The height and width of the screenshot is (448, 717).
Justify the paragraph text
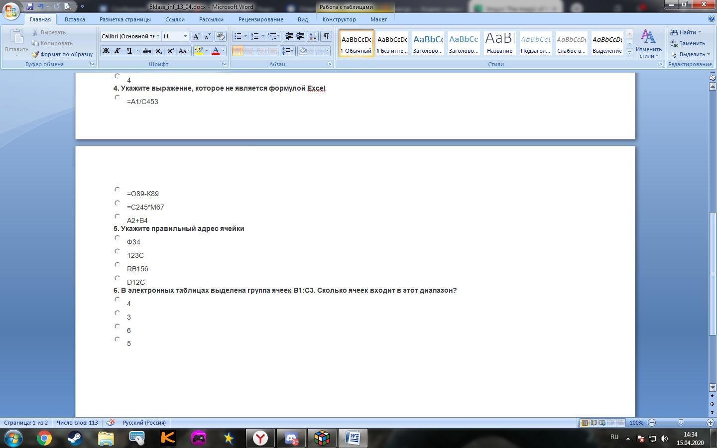273,51
